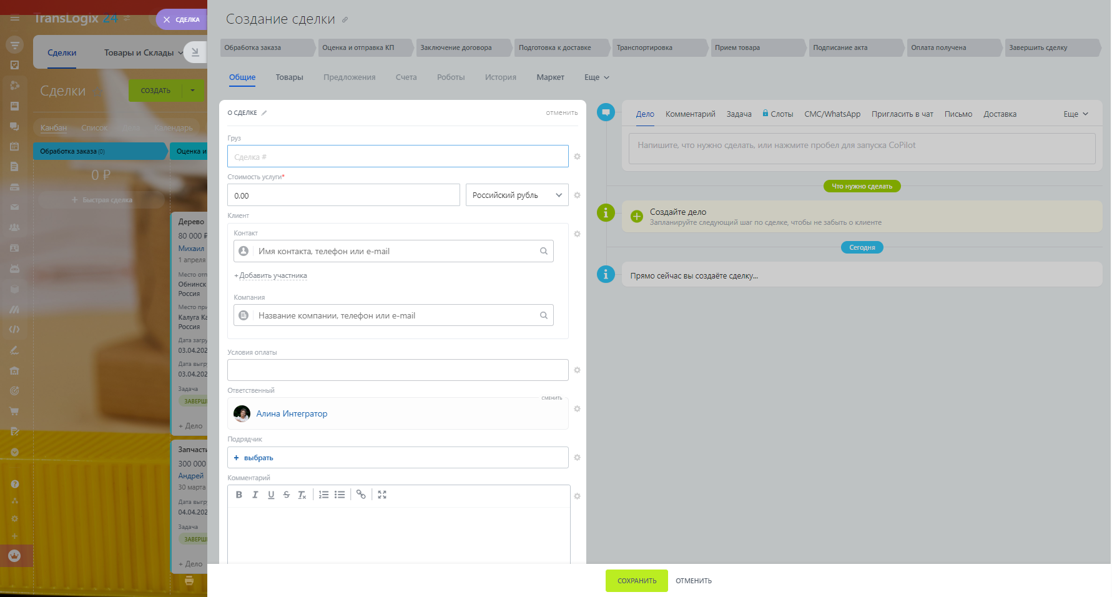
Task: Click the green plus next to Создайте дело
Action: [636, 217]
